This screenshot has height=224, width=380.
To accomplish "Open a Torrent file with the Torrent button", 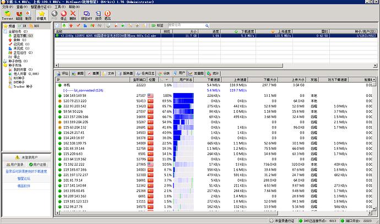I will coord(8,15).
